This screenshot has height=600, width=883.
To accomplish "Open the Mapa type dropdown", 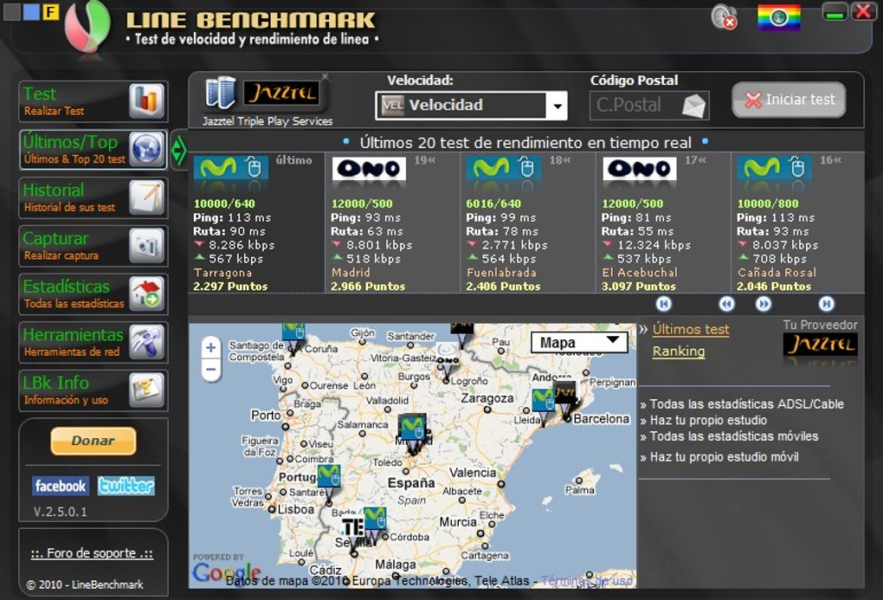I will tap(579, 343).
